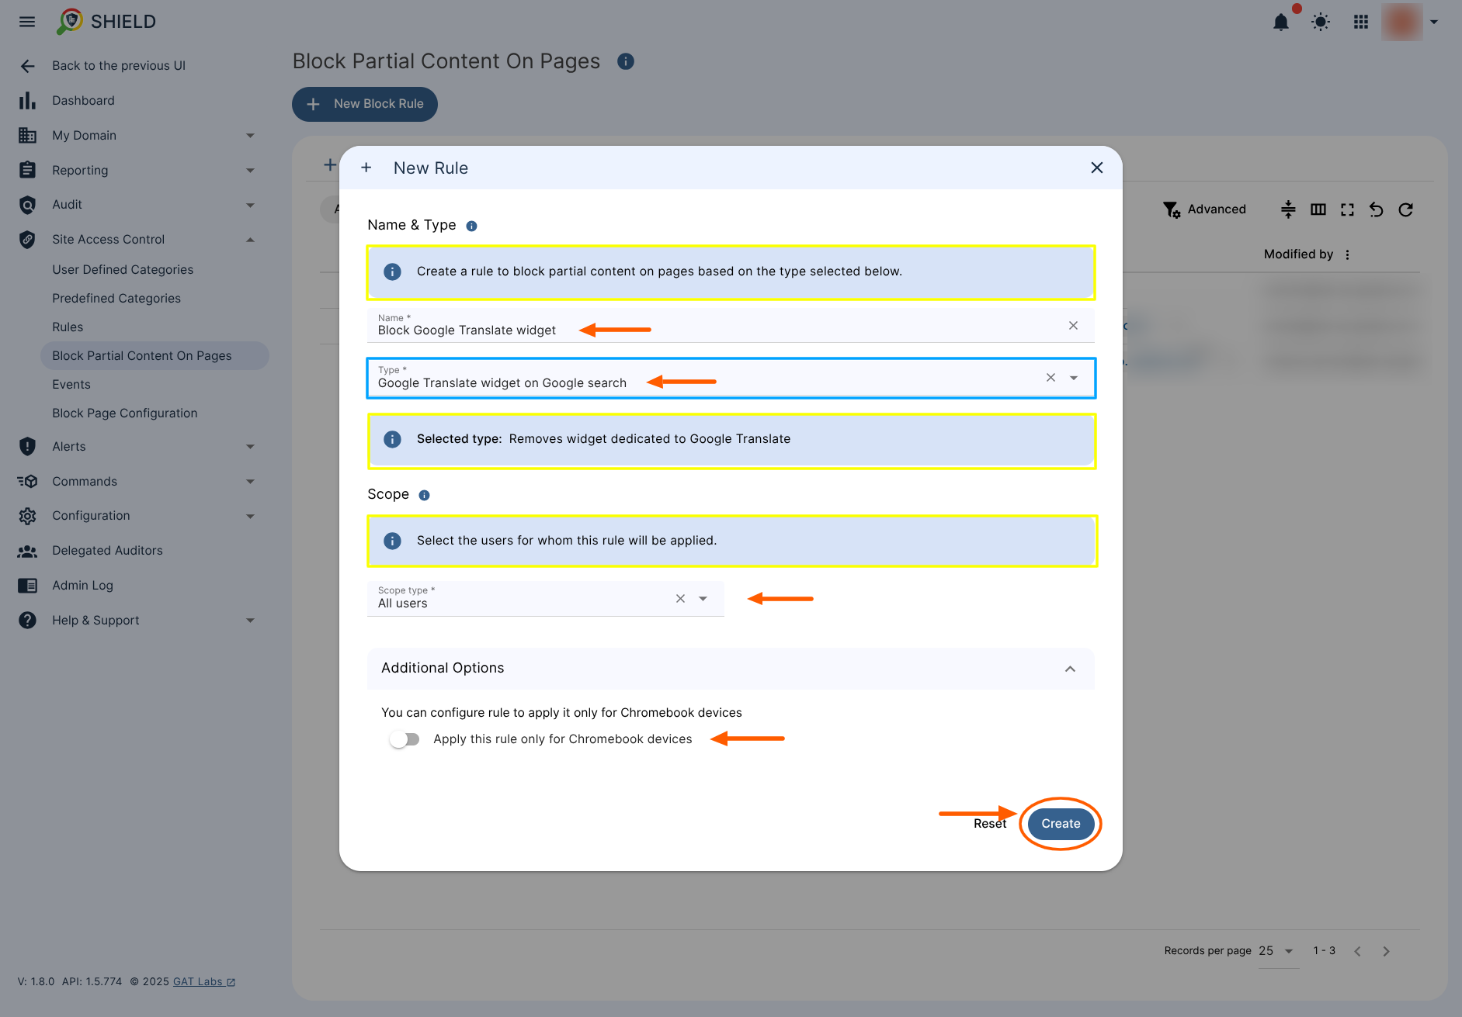Expand Reporting sidebar menu
The width and height of the screenshot is (1462, 1017).
pos(250,171)
